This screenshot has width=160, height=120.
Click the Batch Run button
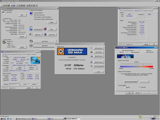point(38,35)
